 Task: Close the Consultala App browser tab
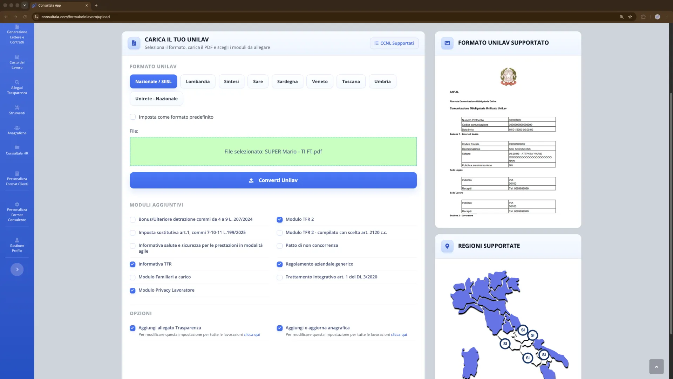(x=87, y=5)
